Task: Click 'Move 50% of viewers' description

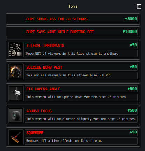Action: click(72, 54)
